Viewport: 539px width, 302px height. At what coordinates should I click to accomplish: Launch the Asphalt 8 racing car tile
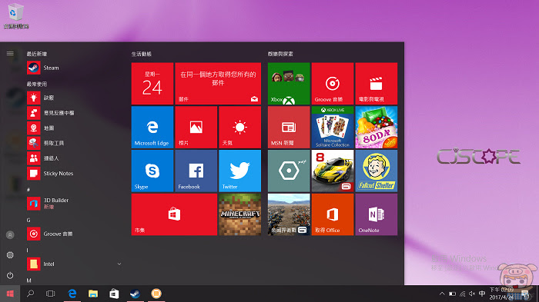tap(333, 171)
